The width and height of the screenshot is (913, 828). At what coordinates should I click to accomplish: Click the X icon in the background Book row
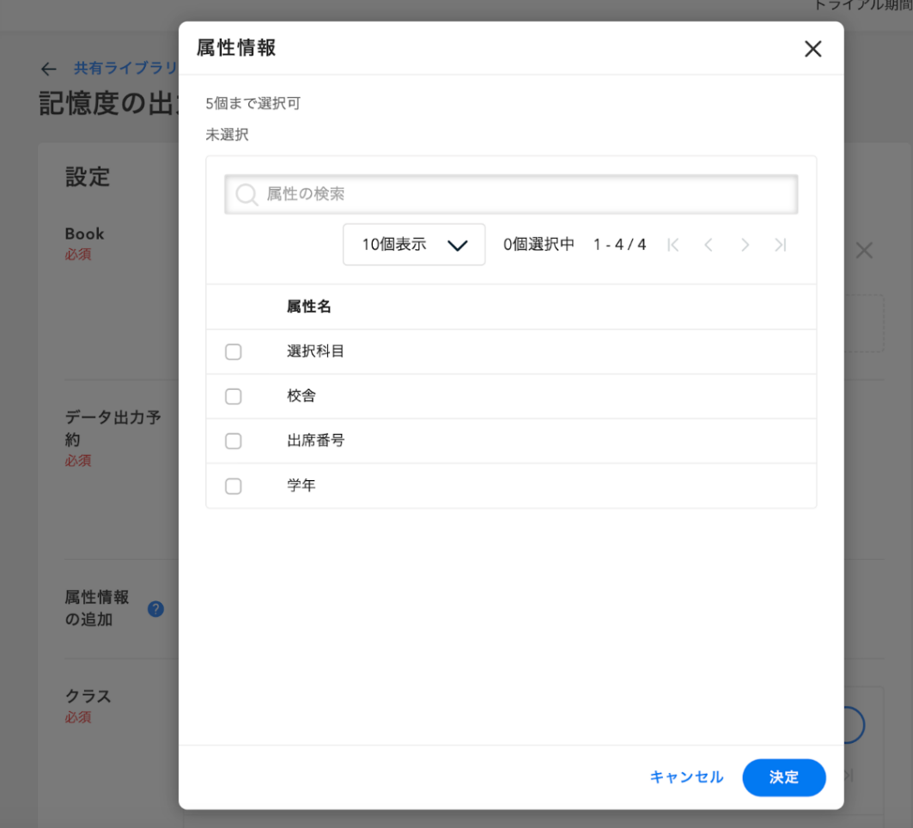click(864, 251)
